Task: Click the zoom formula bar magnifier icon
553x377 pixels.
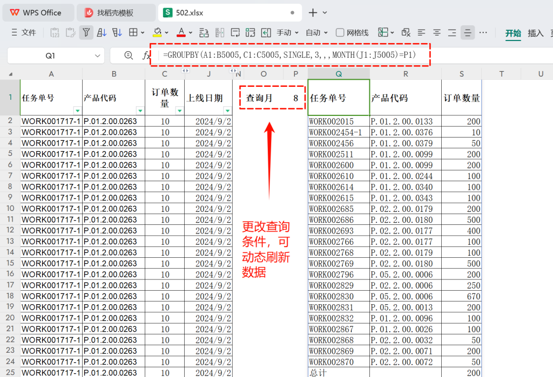Action: point(129,56)
